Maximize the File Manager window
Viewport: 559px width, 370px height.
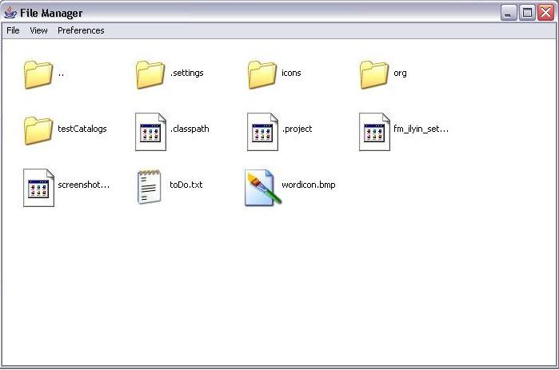tap(527, 13)
